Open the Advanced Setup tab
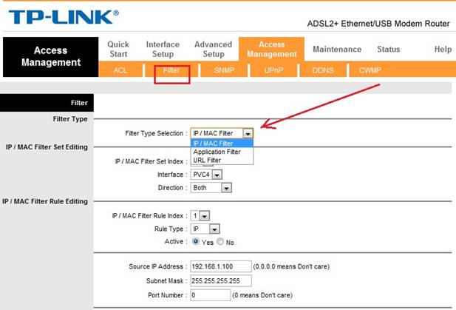Screen dimensions: 456x310 point(213,50)
